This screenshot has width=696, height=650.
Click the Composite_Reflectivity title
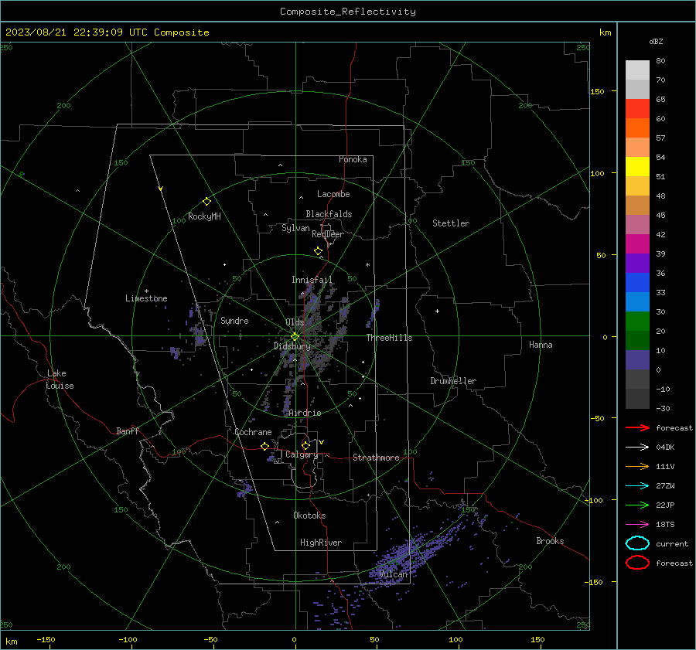pos(347,12)
